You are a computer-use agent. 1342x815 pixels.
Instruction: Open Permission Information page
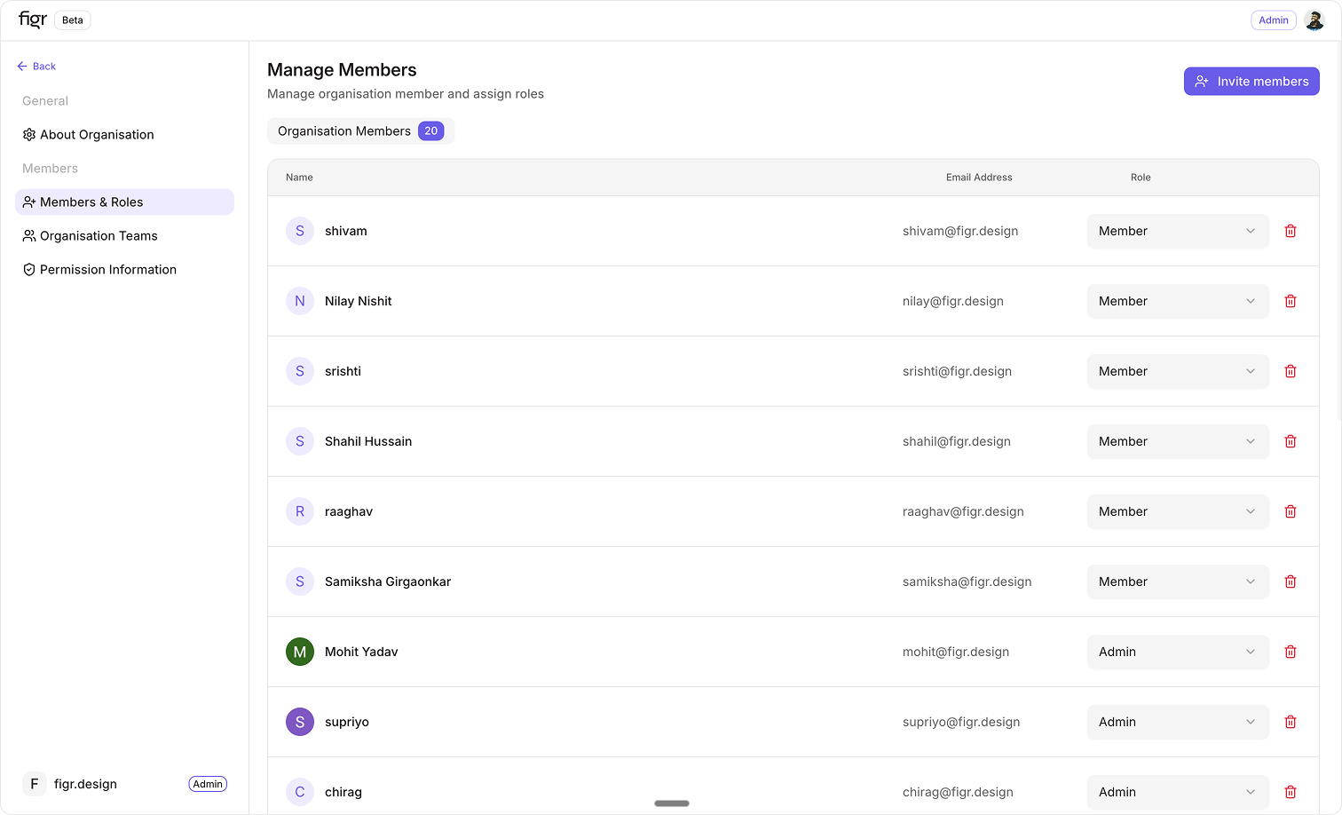pyautogui.click(x=124, y=270)
